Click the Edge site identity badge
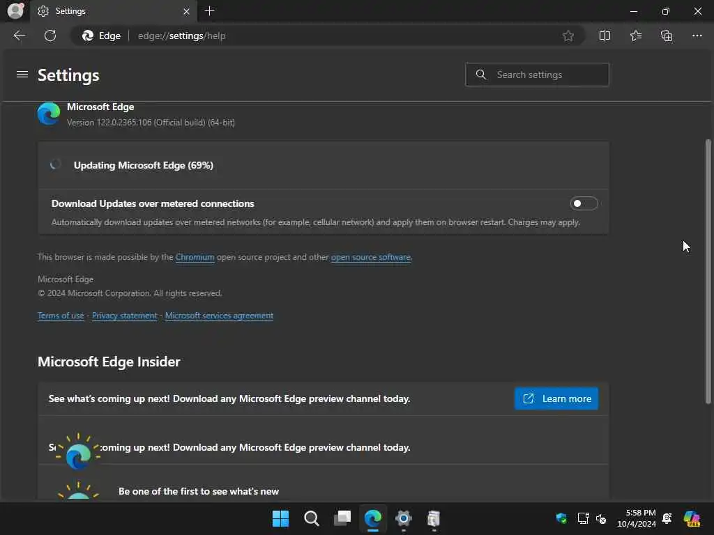Screen dimensions: 714x535 point(101,36)
